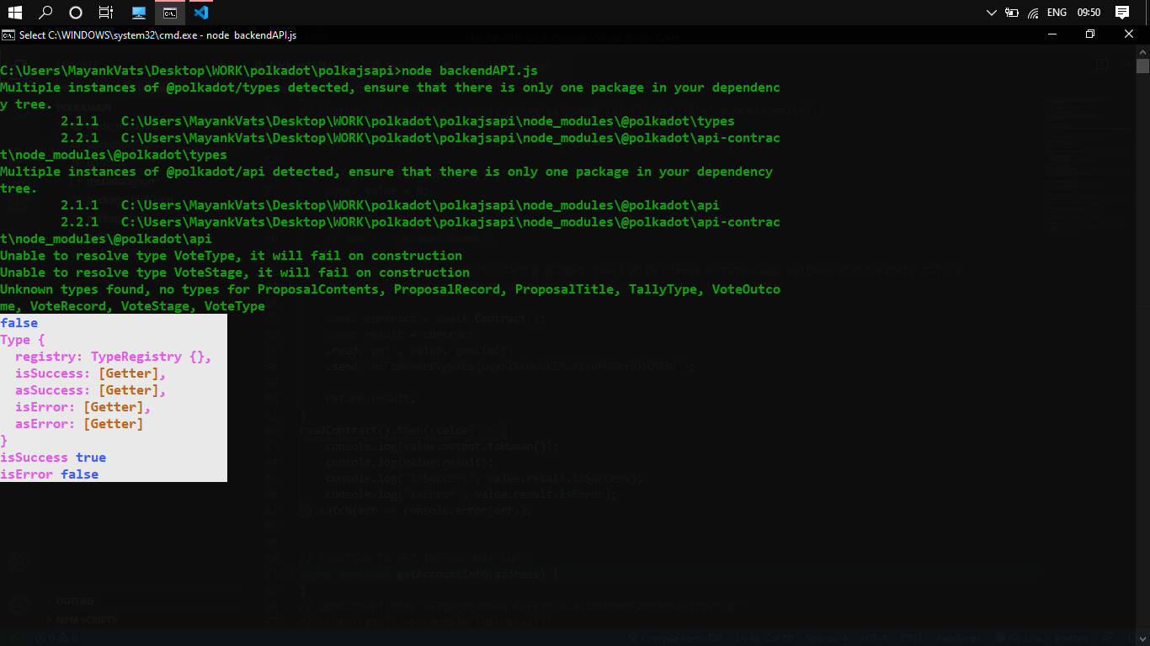Screen dimensions: 1150x646
Task: Click 'Unable to resolve type VoteType' line
Action: [231, 256]
